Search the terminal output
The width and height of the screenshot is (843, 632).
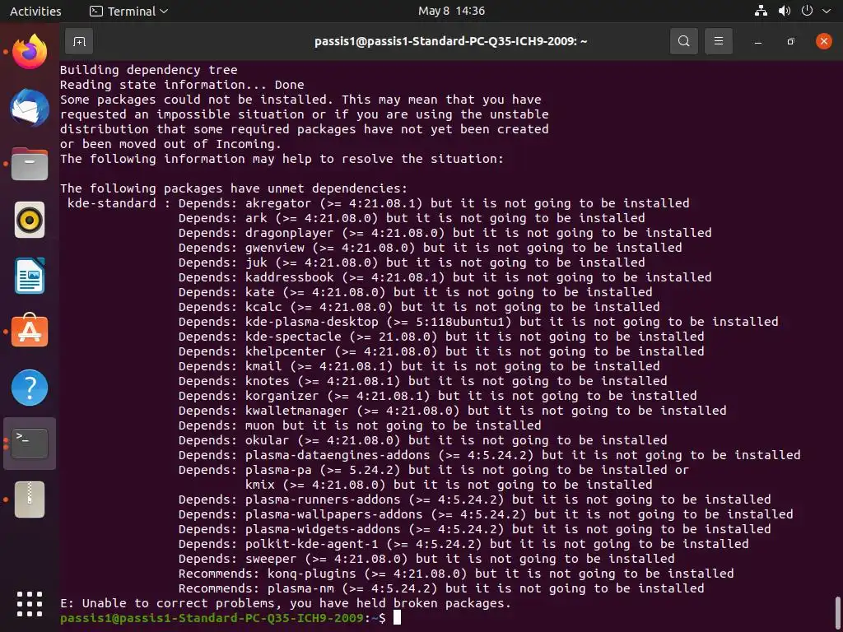point(684,41)
